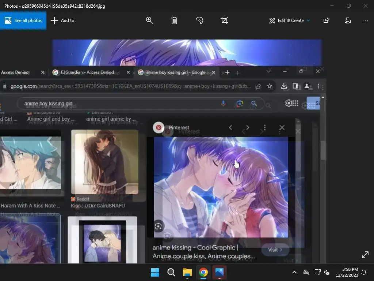
Task: Click the large Pinterest preview image
Action: click(221, 187)
